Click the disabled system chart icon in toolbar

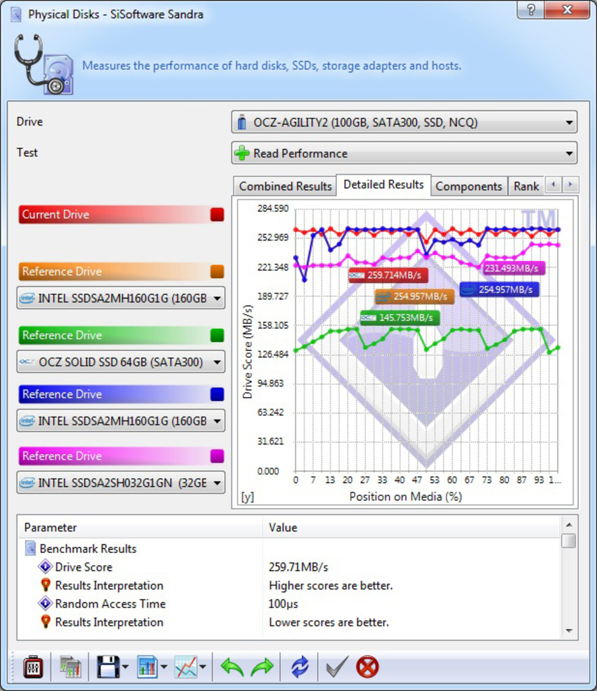70,667
